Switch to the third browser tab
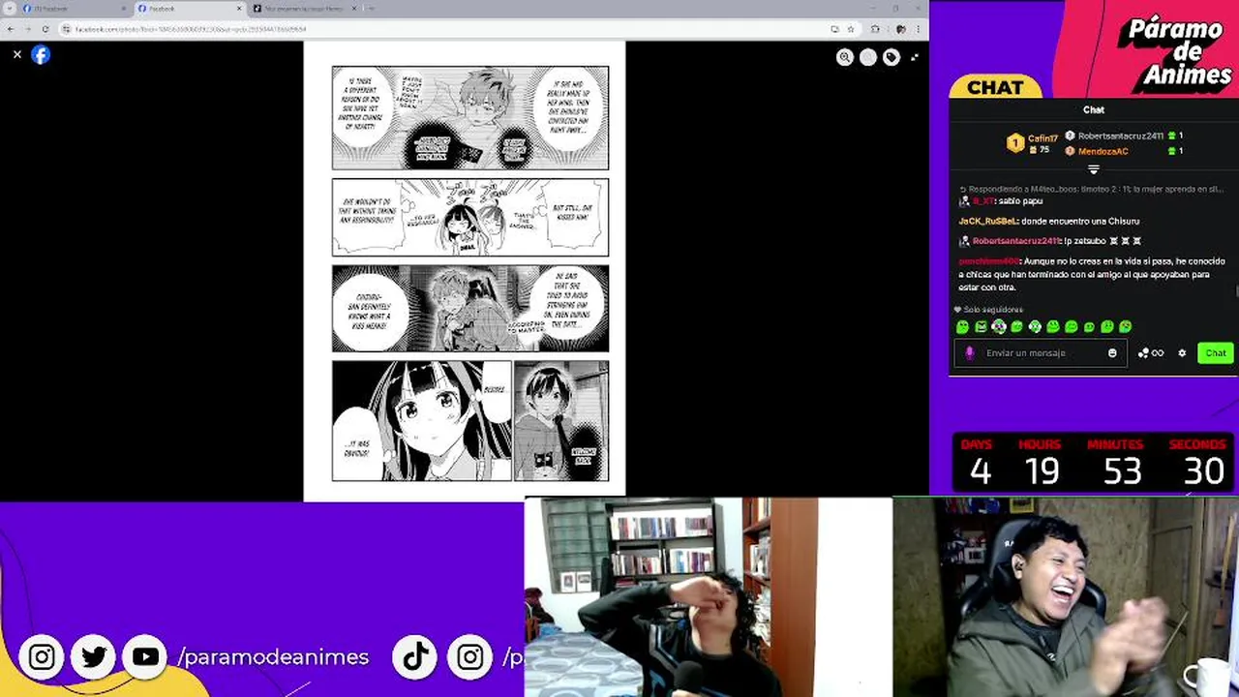This screenshot has width=1239, height=697. [x=303, y=9]
